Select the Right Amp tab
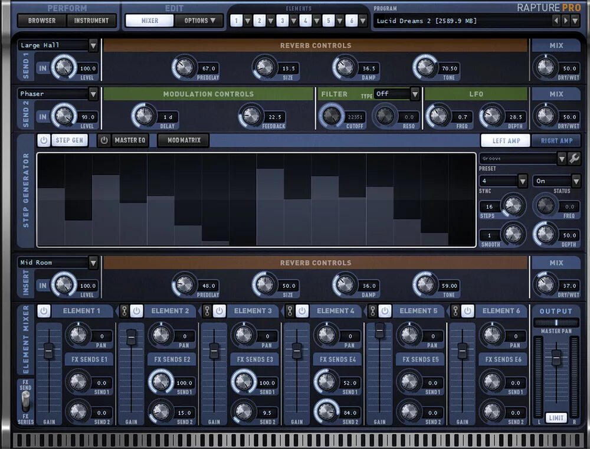590x449 pixels. click(556, 141)
